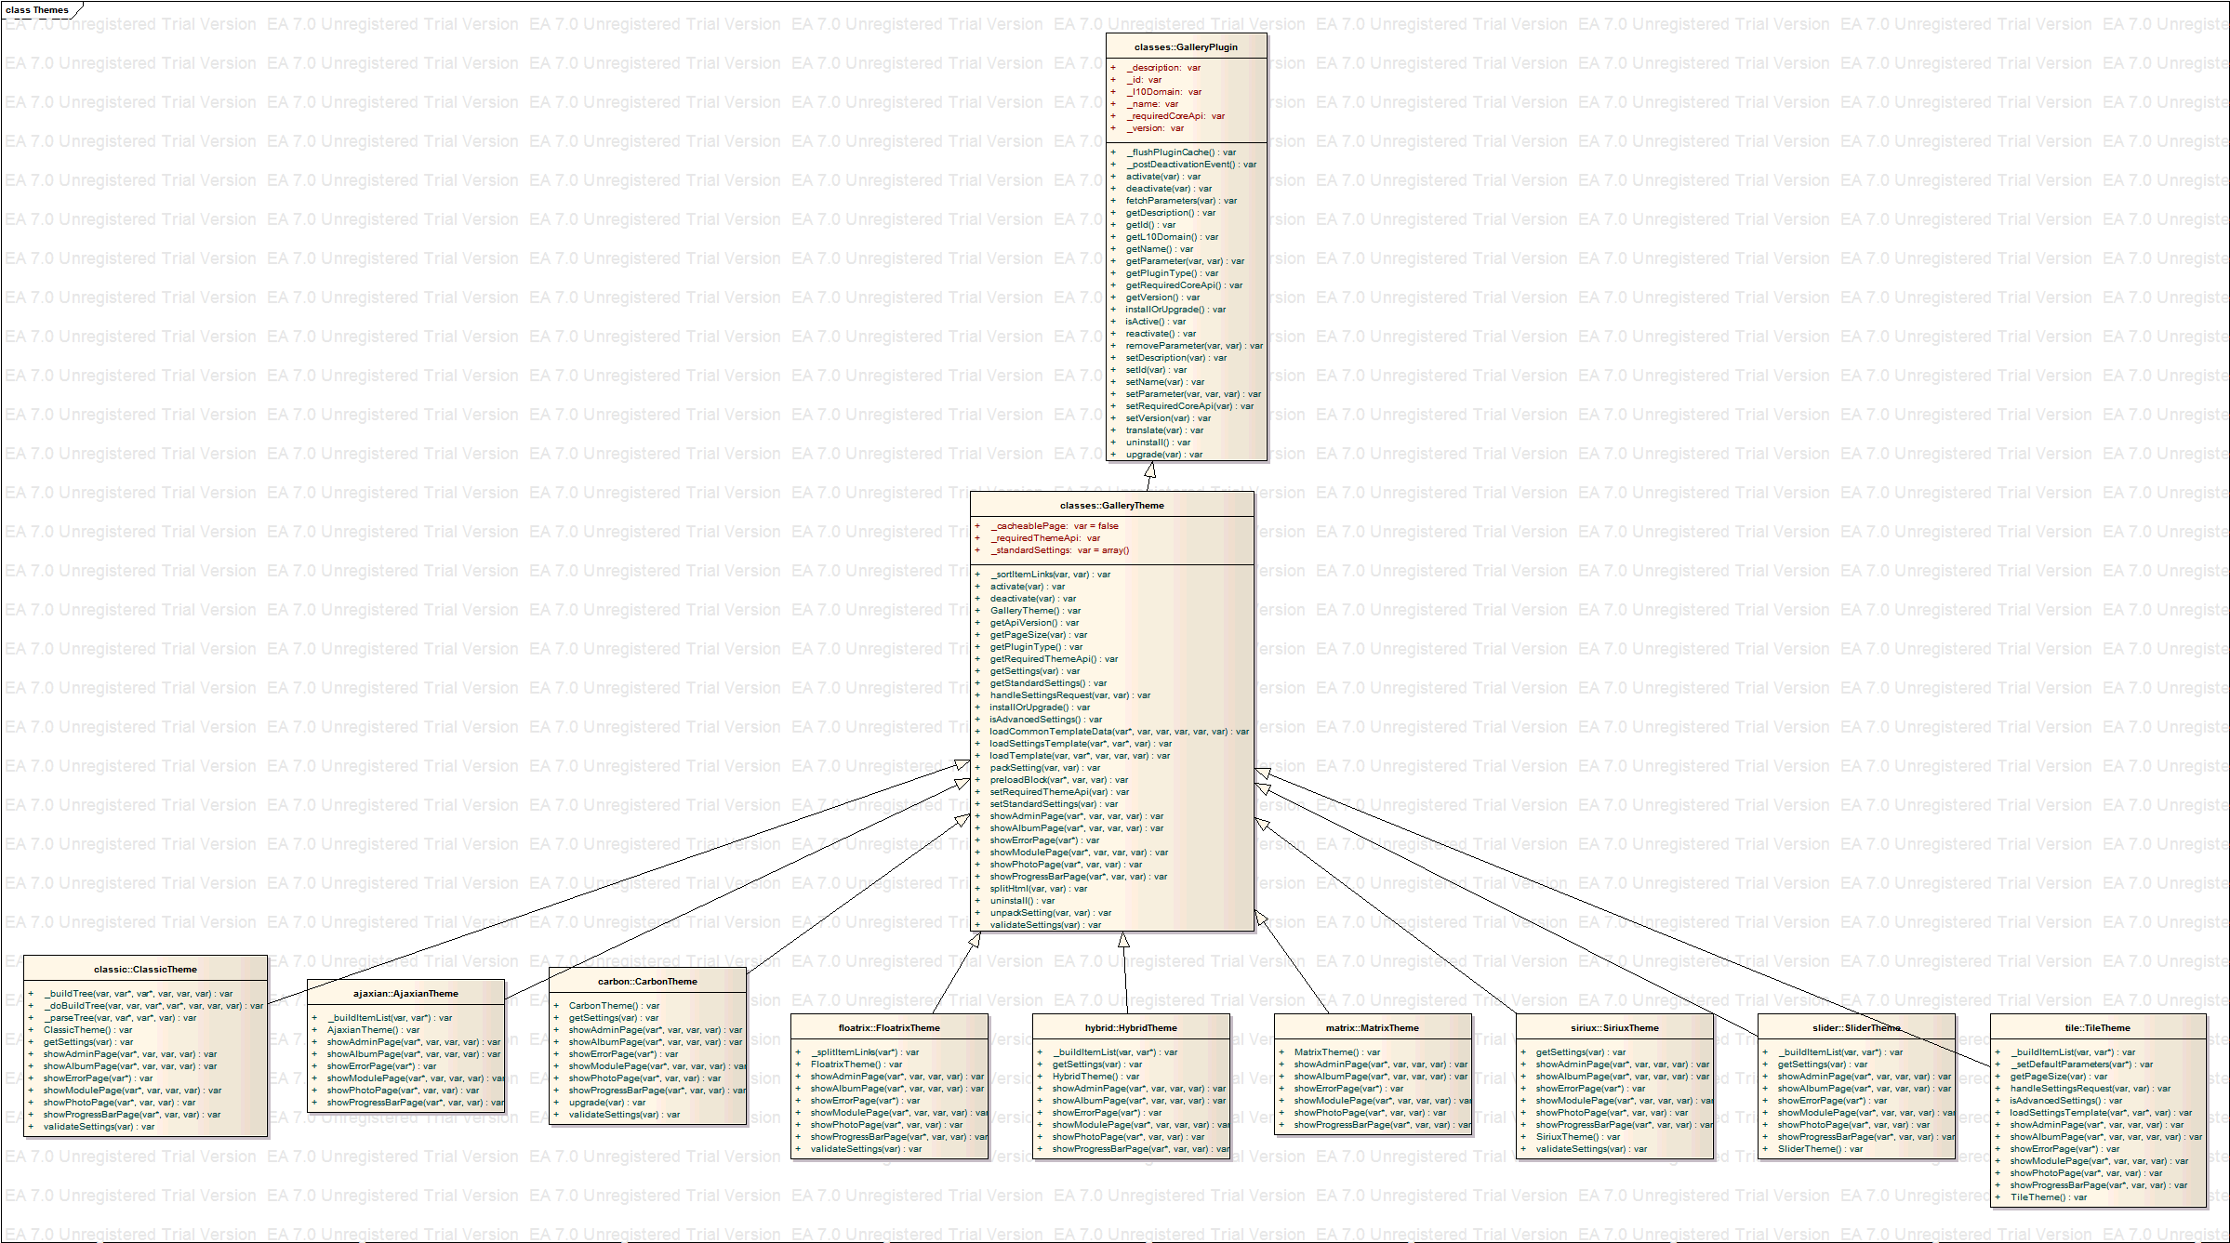Viewport: 2230px width, 1243px height.
Task: Click '_cacheablePage: var = false' attribute
Action: pos(1055,526)
